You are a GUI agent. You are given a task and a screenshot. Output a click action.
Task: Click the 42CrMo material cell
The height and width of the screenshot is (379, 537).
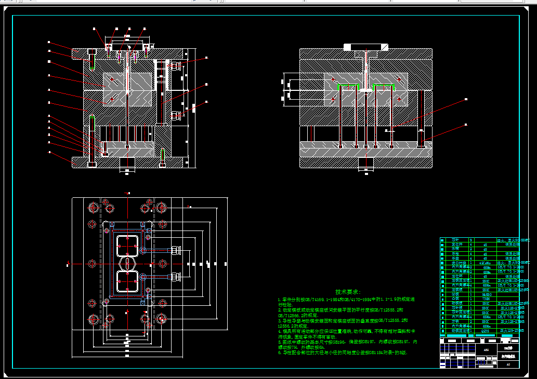click(486, 263)
